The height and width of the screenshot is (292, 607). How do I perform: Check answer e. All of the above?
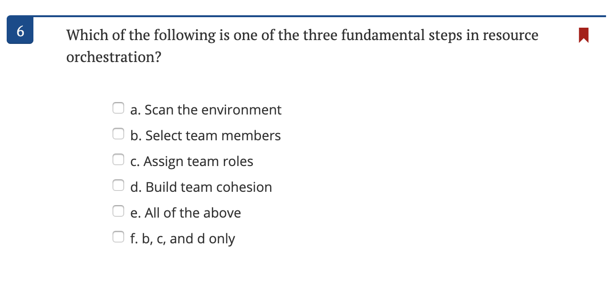click(x=118, y=211)
